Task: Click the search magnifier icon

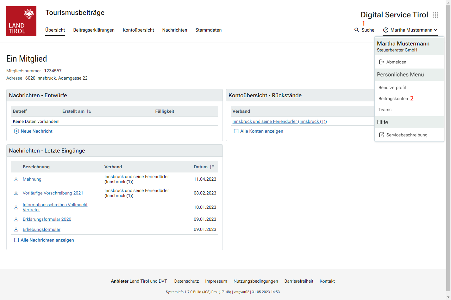Action: click(x=357, y=30)
